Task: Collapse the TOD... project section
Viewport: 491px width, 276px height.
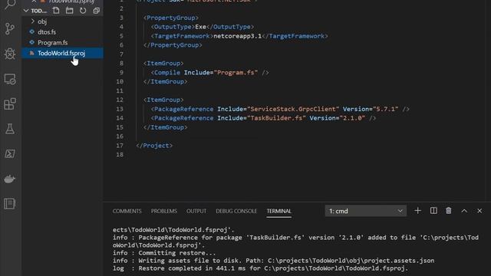Action: pyautogui.click(x=26, y=11)
